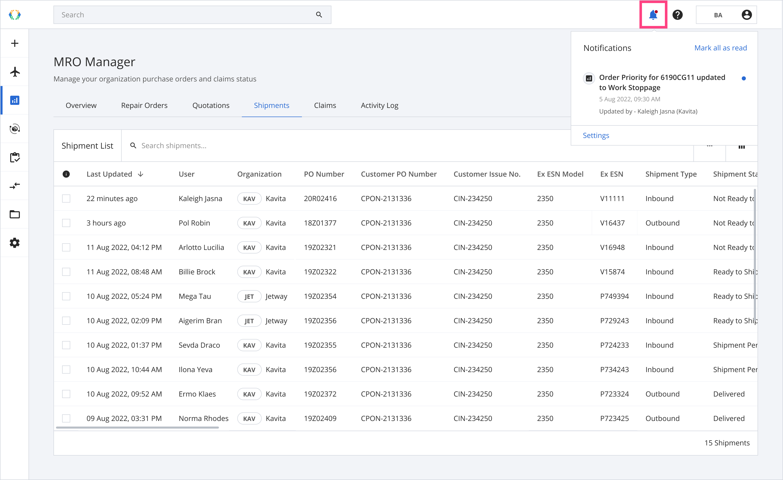Click the more options ellipsis above shipment table
Screen dimensions: 783x480
click(x=710, y=146)
